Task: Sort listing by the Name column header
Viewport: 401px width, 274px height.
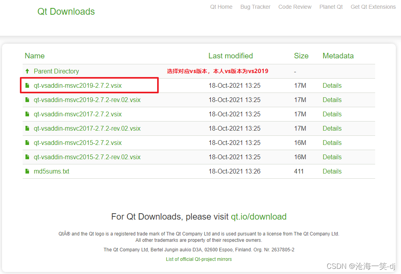Action: pos(35,56)
